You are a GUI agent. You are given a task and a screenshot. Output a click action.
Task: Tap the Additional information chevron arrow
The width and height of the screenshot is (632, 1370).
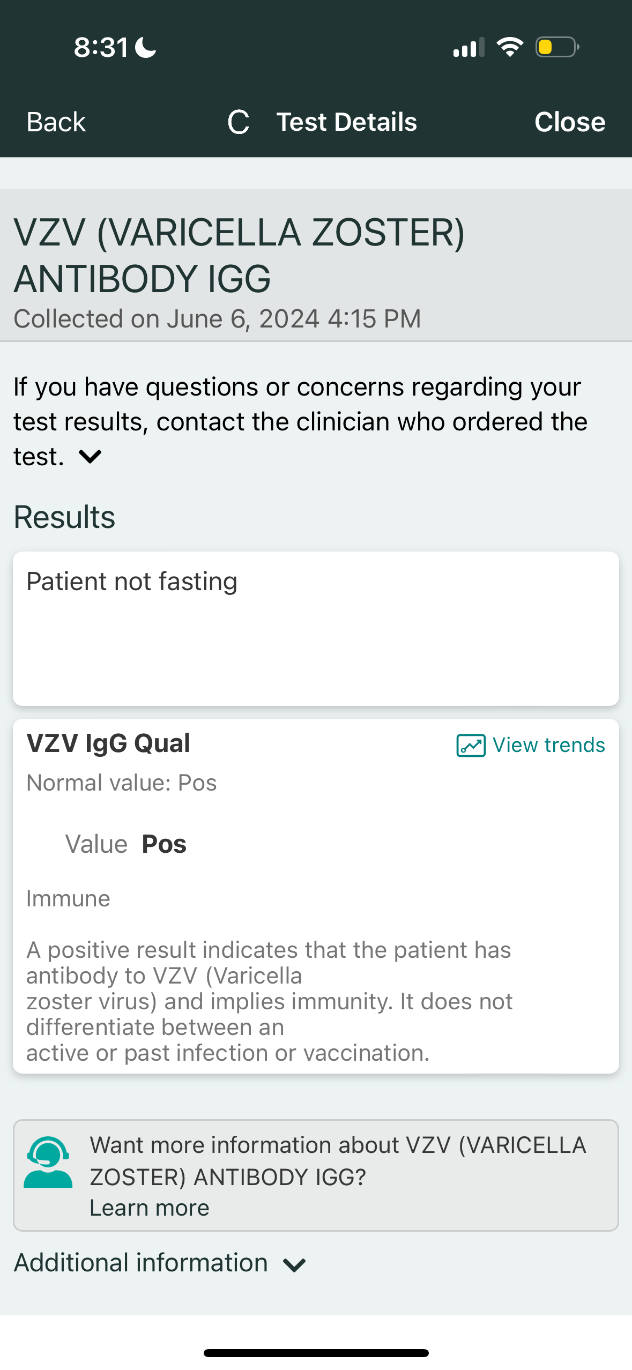294,1265
